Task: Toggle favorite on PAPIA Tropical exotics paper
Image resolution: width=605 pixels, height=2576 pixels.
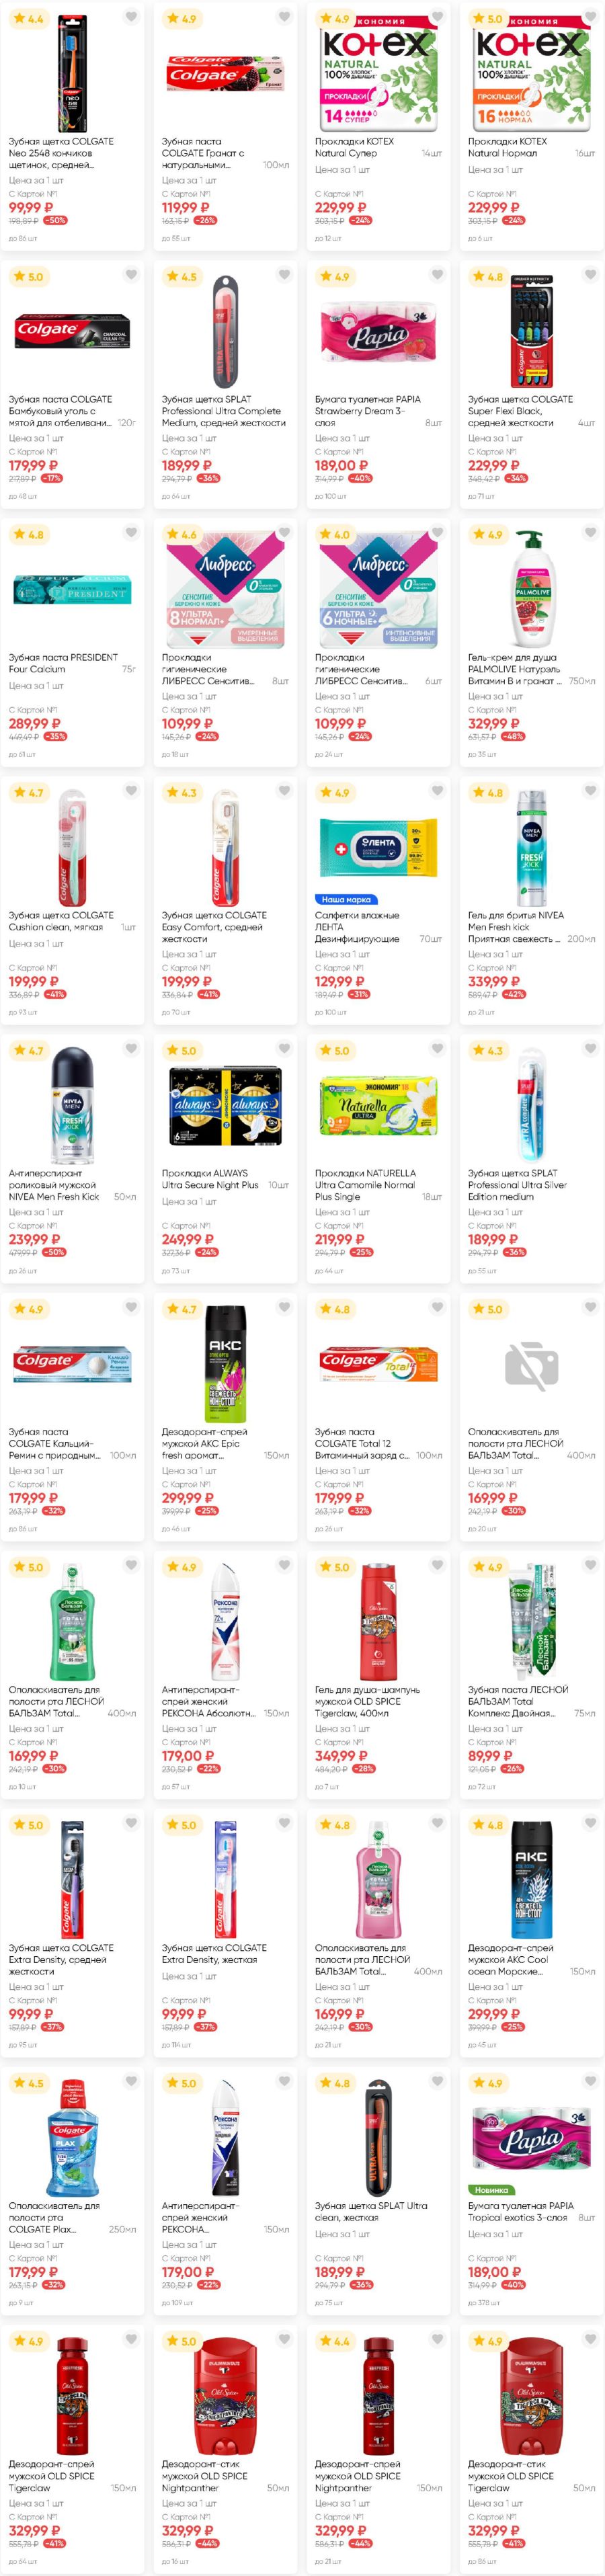Action: click(x=590, y=2081)
